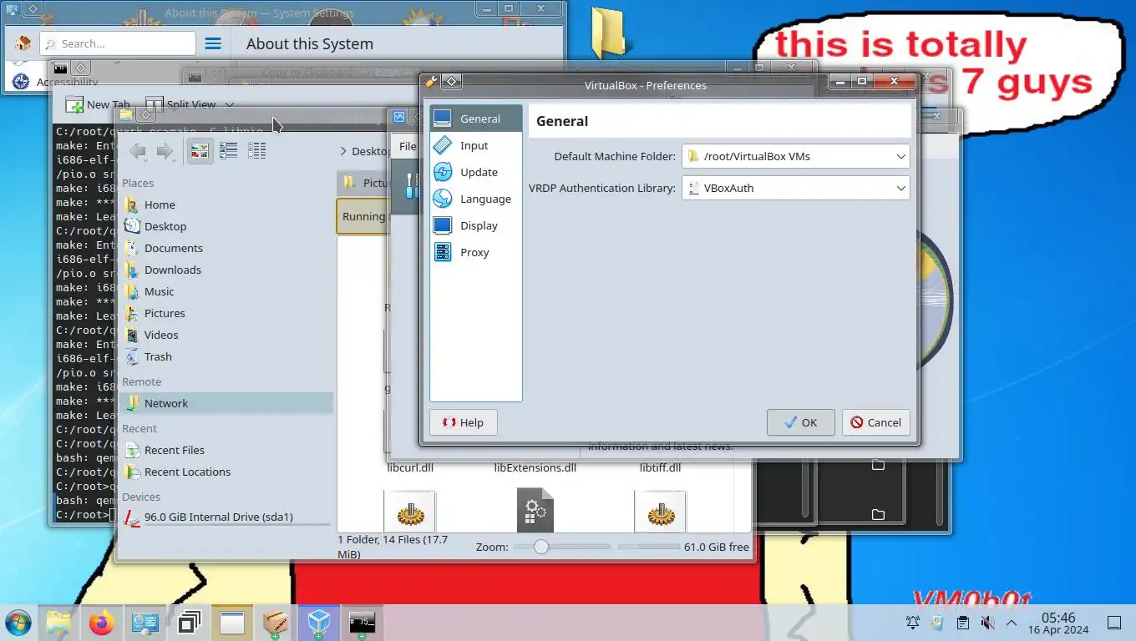
Task: Select the libExtensions.dll file
Action: [535, 467]
